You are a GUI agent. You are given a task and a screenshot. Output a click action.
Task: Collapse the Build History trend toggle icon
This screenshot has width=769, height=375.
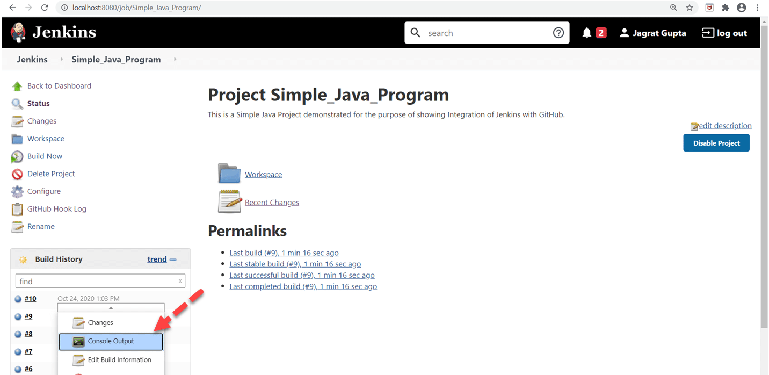pos(173,259)
